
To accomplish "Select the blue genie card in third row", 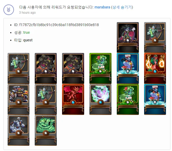I will [x=155, y=99].
